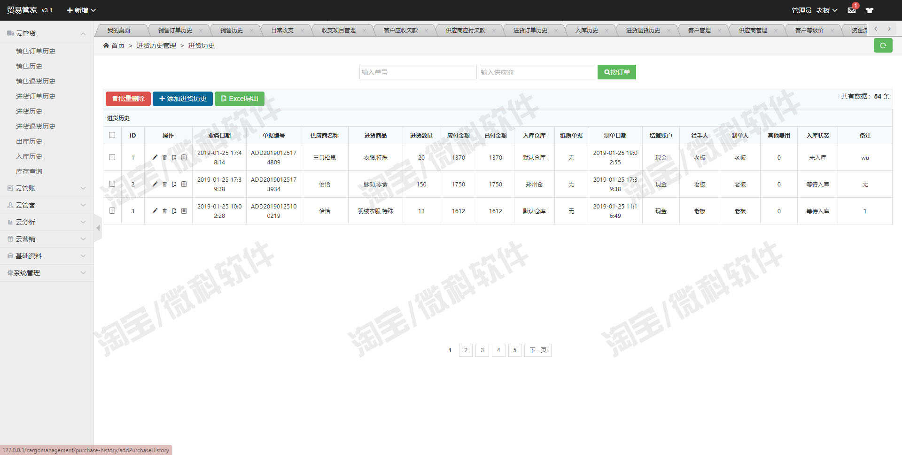Delete purchase record ID 1 with trash icon
The width and height of the screenshot is (902, 455).
point(164,157)
